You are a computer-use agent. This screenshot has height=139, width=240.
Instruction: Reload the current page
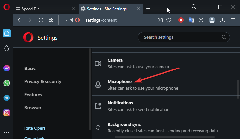(41, 20)
